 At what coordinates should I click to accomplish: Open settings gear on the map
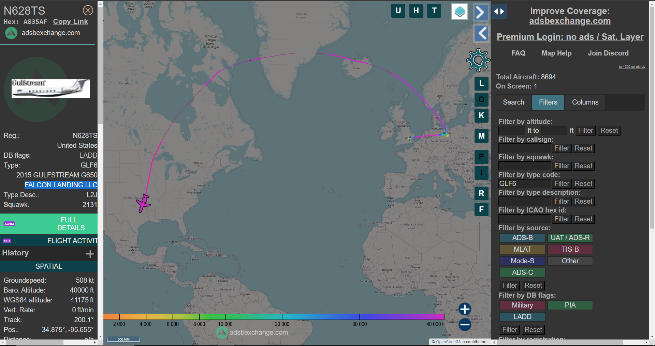478,60
